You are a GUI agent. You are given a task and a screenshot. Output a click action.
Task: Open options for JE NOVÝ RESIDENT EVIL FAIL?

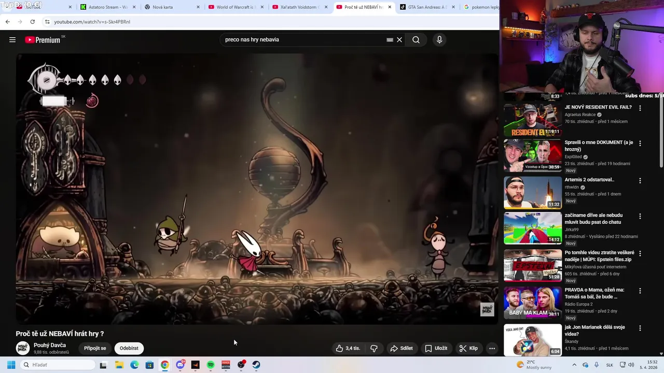tap(640, 108)
